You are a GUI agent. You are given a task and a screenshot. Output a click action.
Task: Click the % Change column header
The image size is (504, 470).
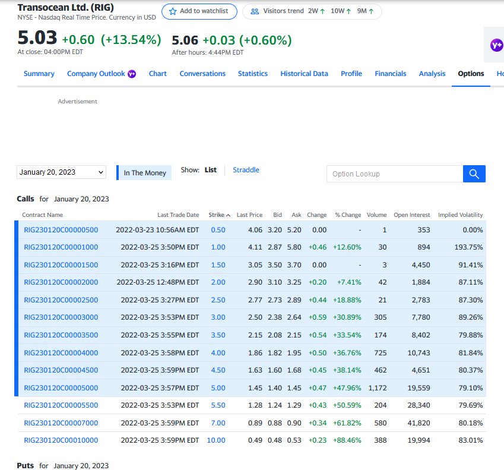348,215
